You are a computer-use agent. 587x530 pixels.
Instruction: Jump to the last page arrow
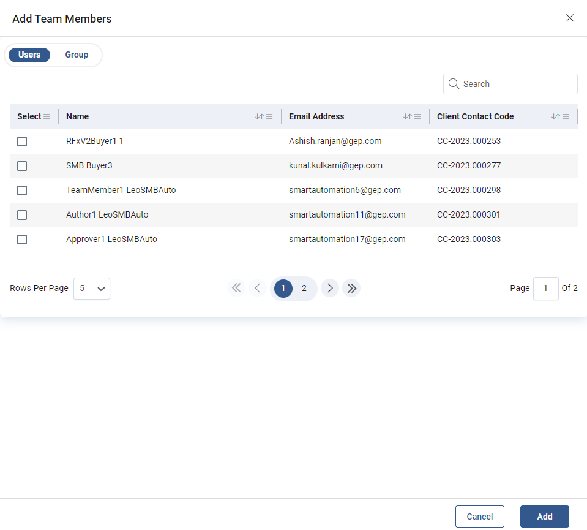pyautogui.click(x=351, y=288)
